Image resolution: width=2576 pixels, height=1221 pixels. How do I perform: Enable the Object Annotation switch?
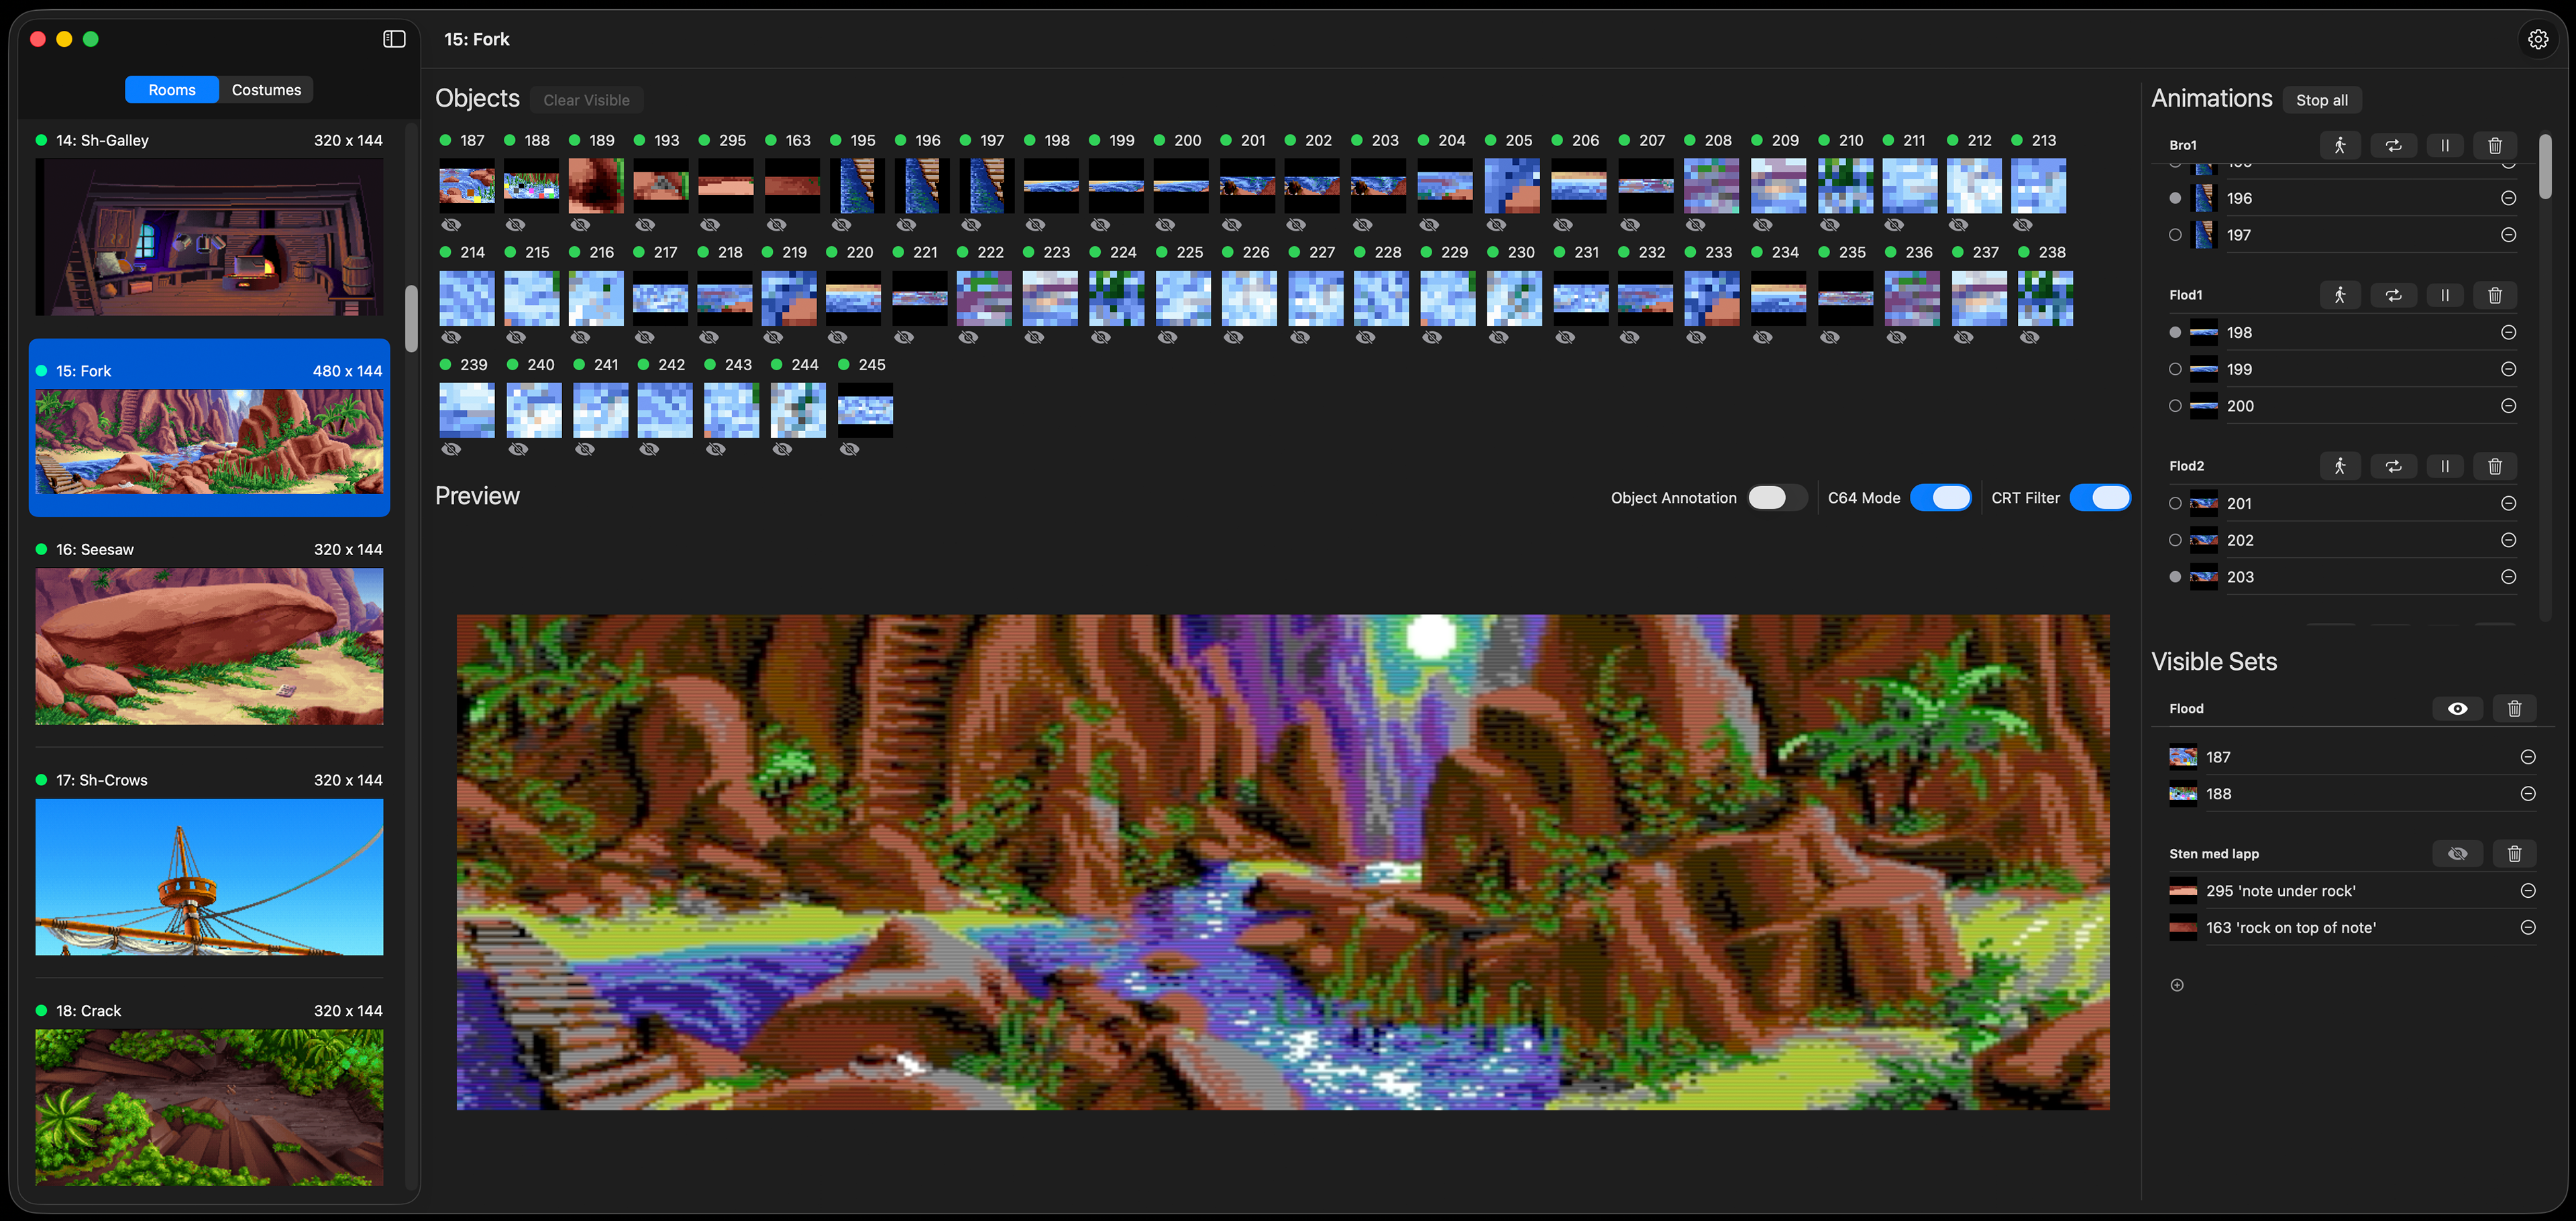point(1777,498)
